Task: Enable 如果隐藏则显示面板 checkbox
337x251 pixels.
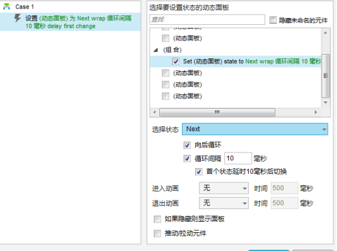Action: tap(158, 219)
